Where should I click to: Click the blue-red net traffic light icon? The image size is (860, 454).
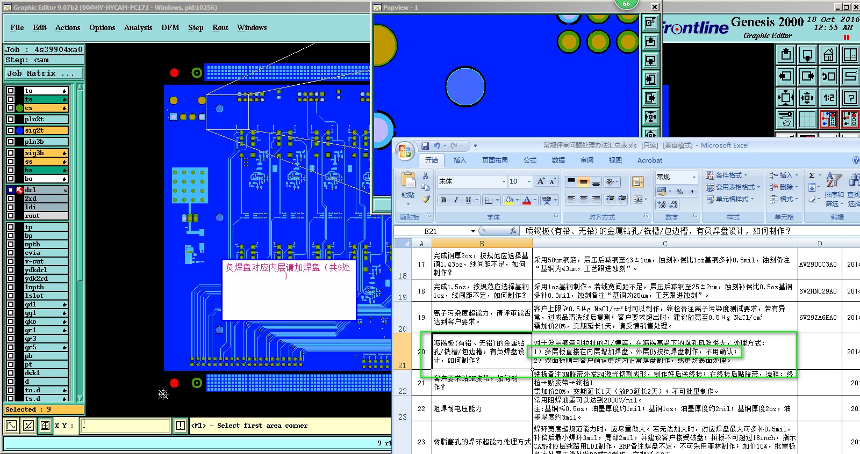(829, 119)
